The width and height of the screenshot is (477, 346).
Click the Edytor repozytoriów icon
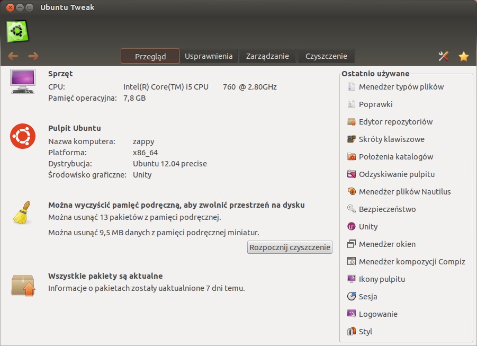point(352,122)
